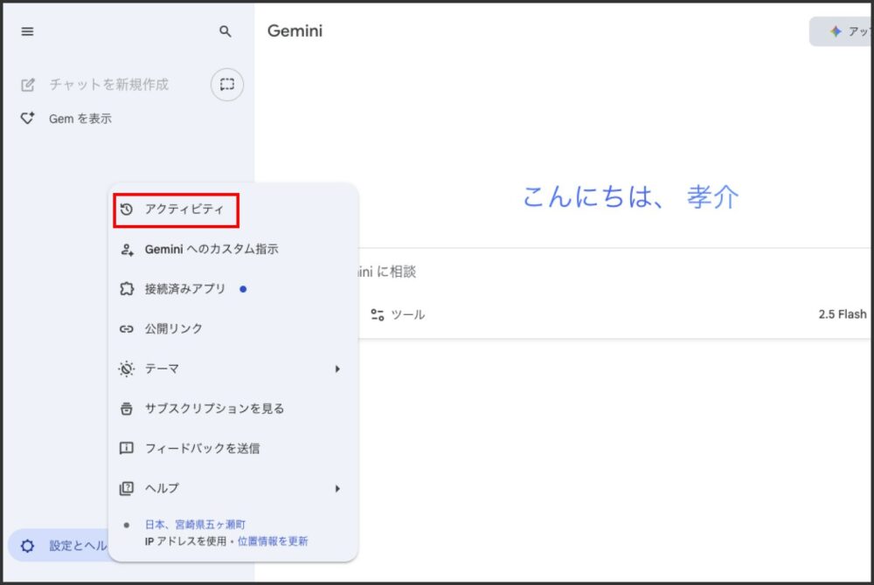
Task: Select サブスクリプションを見る menu entry
Action: pyautogui.click(x=214, y=409)
